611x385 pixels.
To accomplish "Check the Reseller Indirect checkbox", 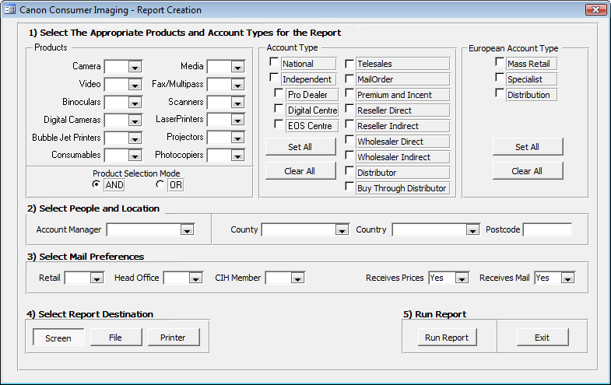I will click(x=349, y=124).
